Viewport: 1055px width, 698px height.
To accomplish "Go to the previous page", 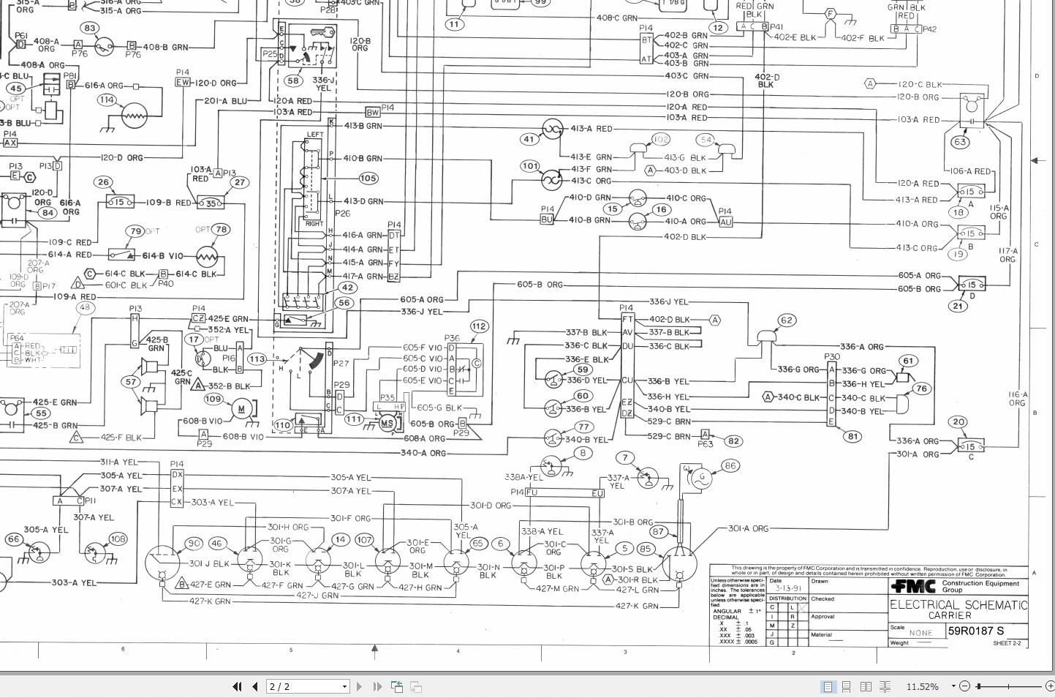I will click(x=254, y=686).
